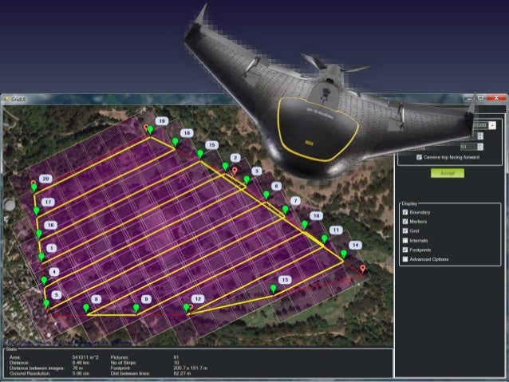Image resolution: width=509 pixels, height=382 pixels.
Task: Select green waypoint pin 16
Action: pyautogui.click(x=39, y=234)
